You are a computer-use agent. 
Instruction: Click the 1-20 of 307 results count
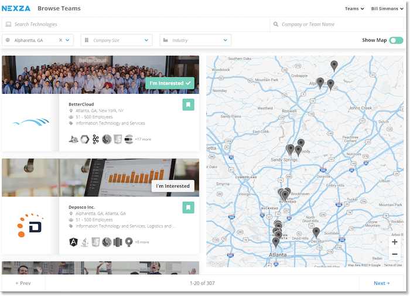(x=202, y=283)
